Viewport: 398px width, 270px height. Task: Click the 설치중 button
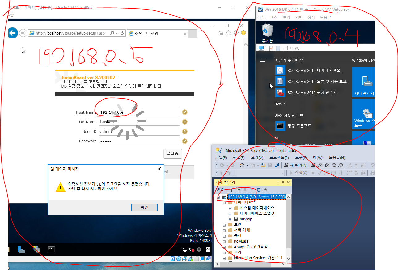(x=173, y=154)
